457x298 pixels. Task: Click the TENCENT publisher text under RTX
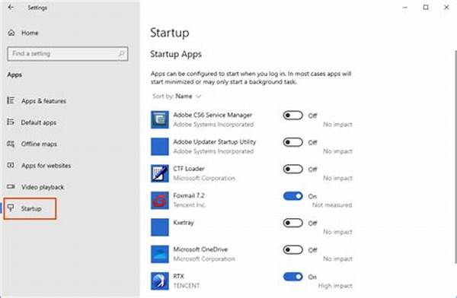pos(187,286)
